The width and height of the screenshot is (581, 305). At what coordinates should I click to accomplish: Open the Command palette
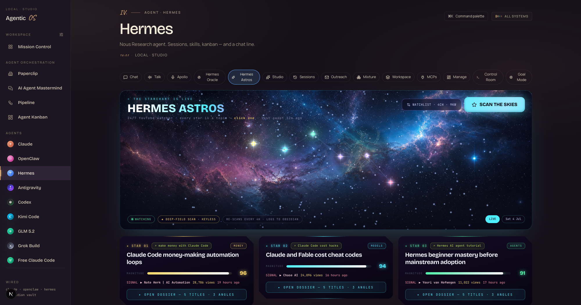pyautogui.click(x=466, y=16)
